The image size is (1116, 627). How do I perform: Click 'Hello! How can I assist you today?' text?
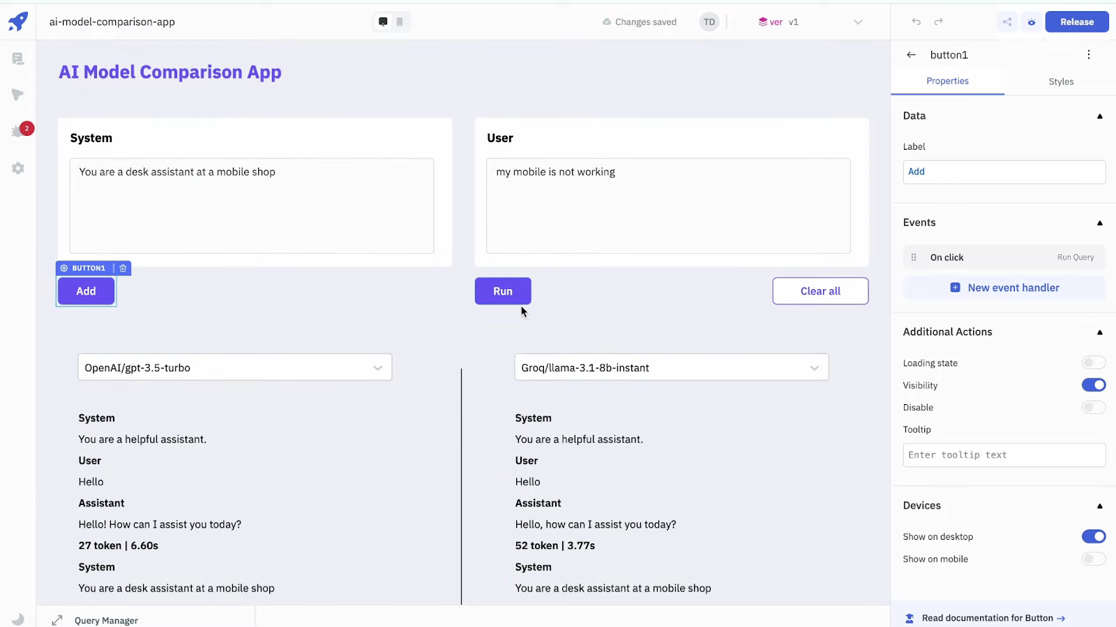coord(160,525)
